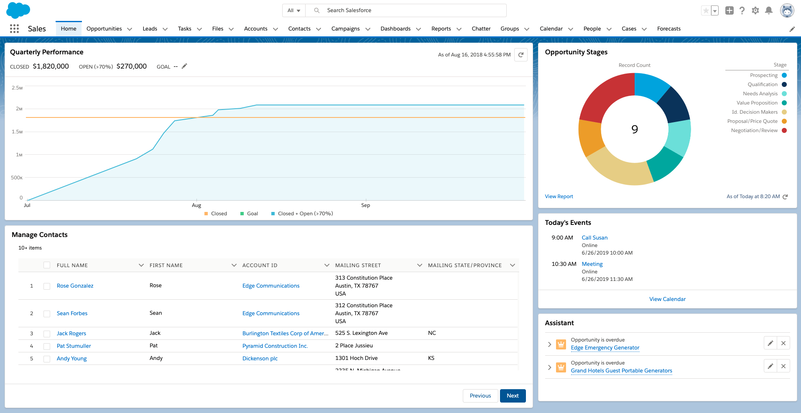Open the All search scope dropdown
Viewport: 801px width, 413px height.
click(x=294, y=10)
